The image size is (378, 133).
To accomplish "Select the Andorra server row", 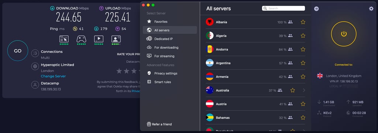I will tap(255, 50).
